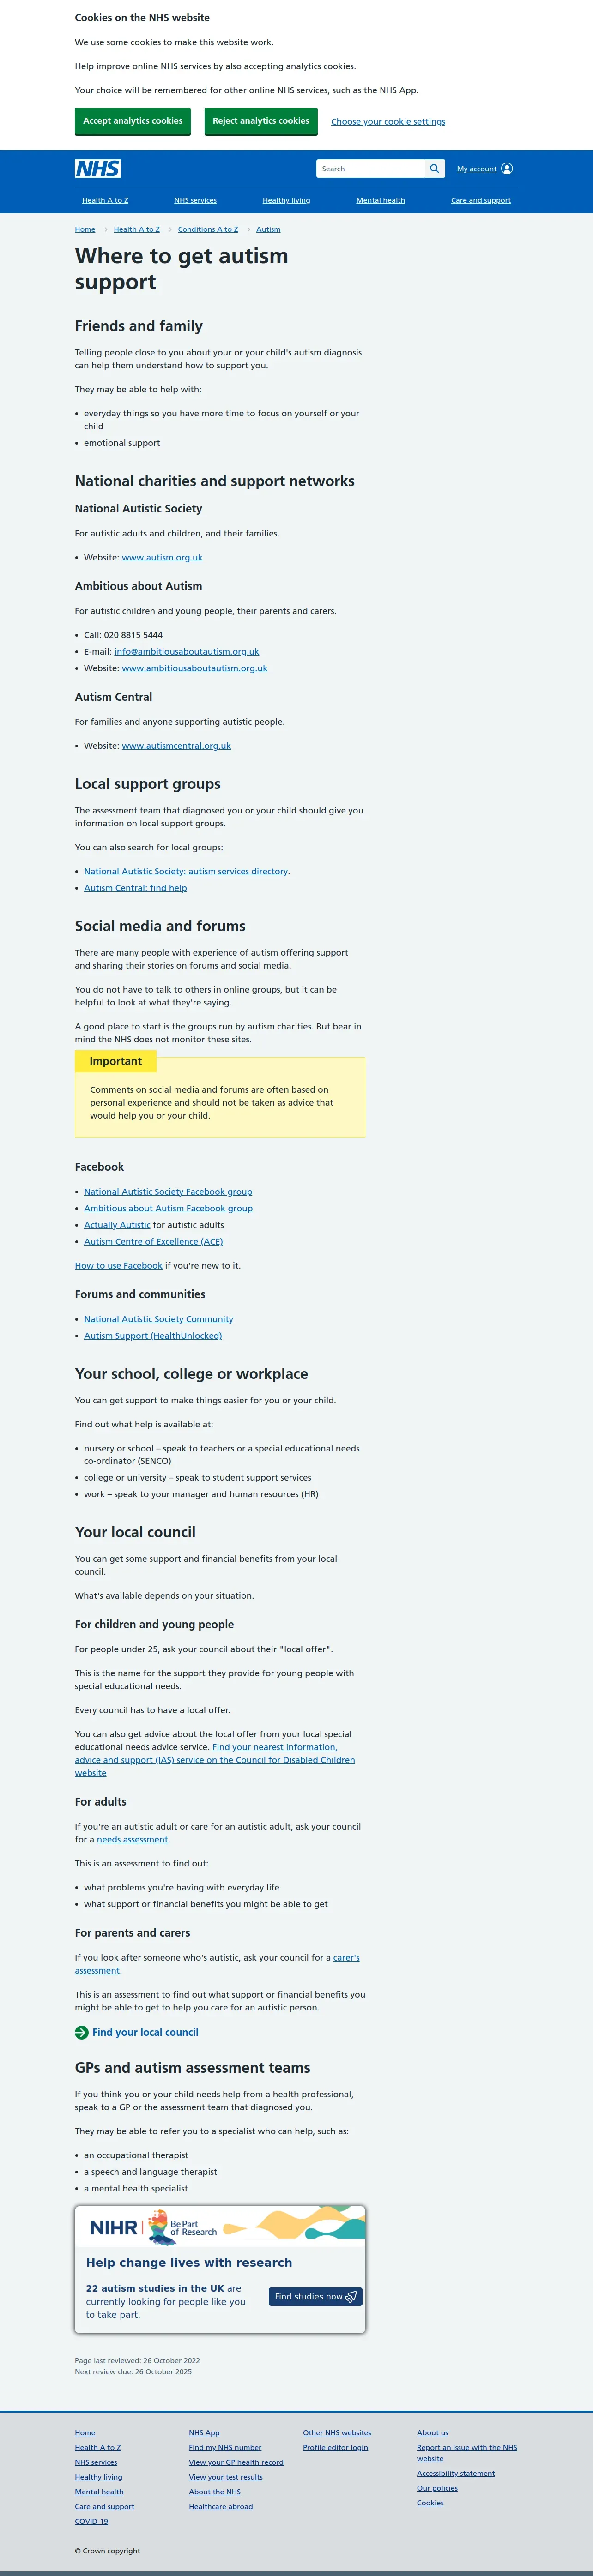Reject analytics cookies
The height and width of the screenshot is (2576, 593).
point(261,121)
